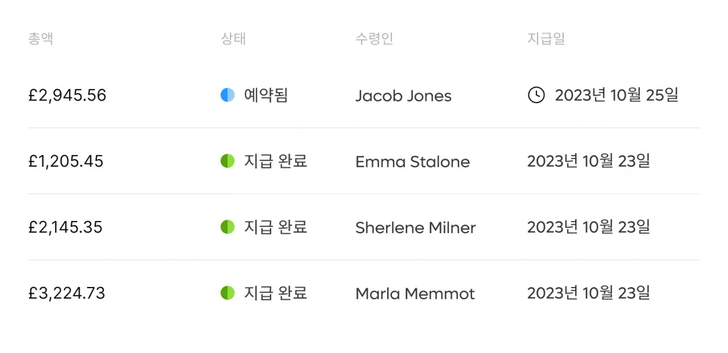Image resolution: width=728 pixels, height=353 pixels.
Task: Sort by the 총액 column header
Action: [x=41, y=39]
